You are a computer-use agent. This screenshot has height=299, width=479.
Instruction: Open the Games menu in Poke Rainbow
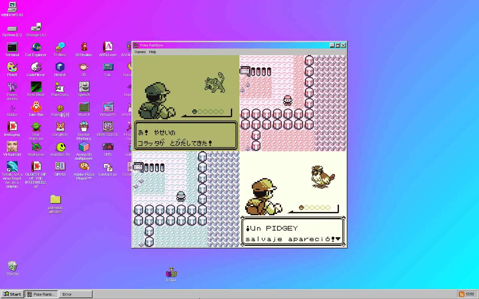pyautogui.click(x=140, y=52)
